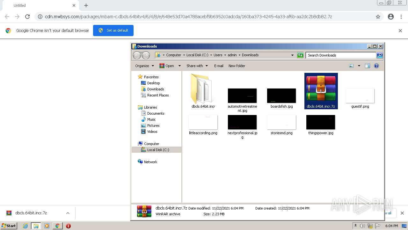This screenshot has width=408, height=230.
Task: Click the Chrome taskbar icon
Action: (x=57, y=226)
